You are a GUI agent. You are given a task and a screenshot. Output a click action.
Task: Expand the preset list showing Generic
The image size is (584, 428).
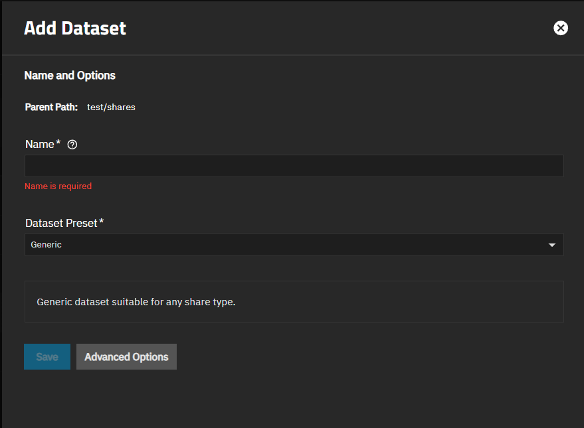[294, 244]
